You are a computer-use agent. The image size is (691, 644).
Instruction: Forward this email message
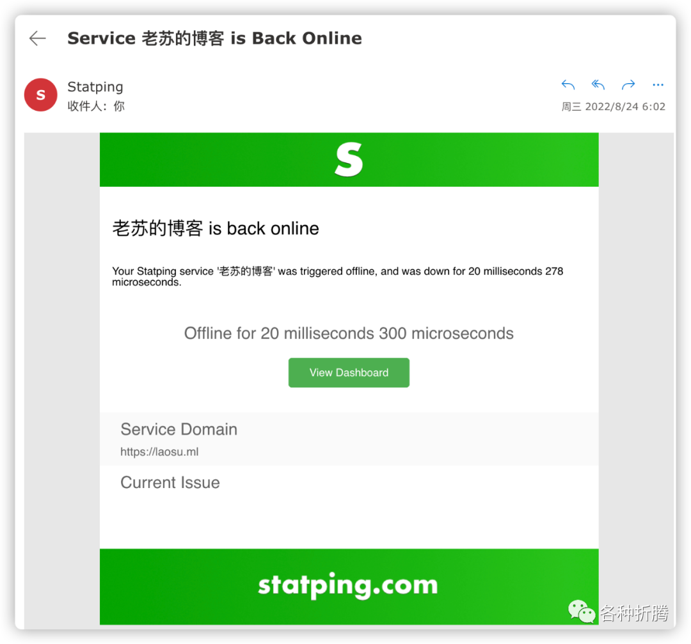point(628,84)
